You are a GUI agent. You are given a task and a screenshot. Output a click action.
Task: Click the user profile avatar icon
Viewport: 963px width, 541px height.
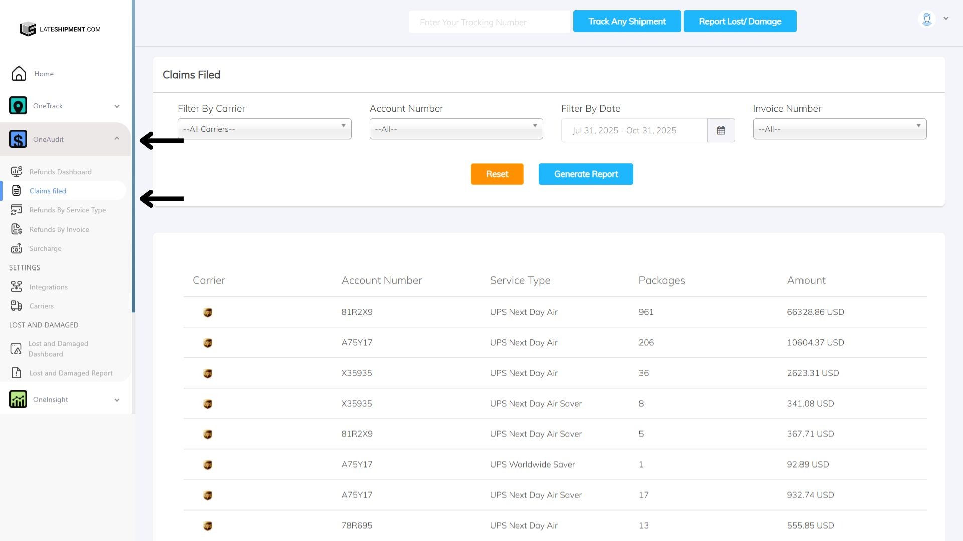click(926, 19)
